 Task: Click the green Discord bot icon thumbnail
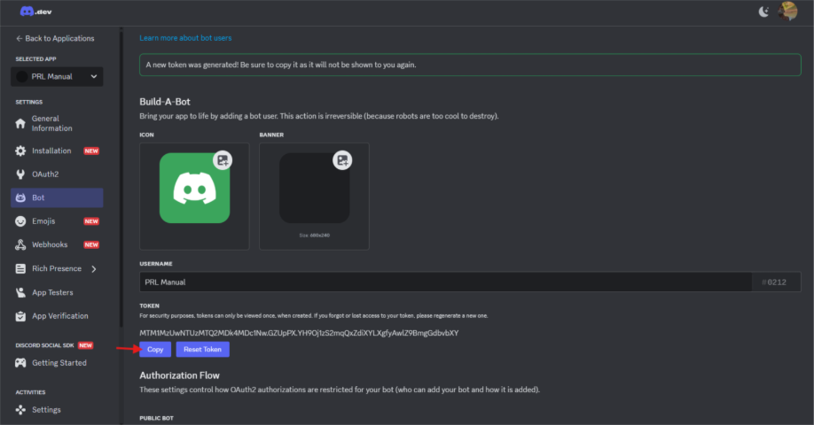[194, 188]
